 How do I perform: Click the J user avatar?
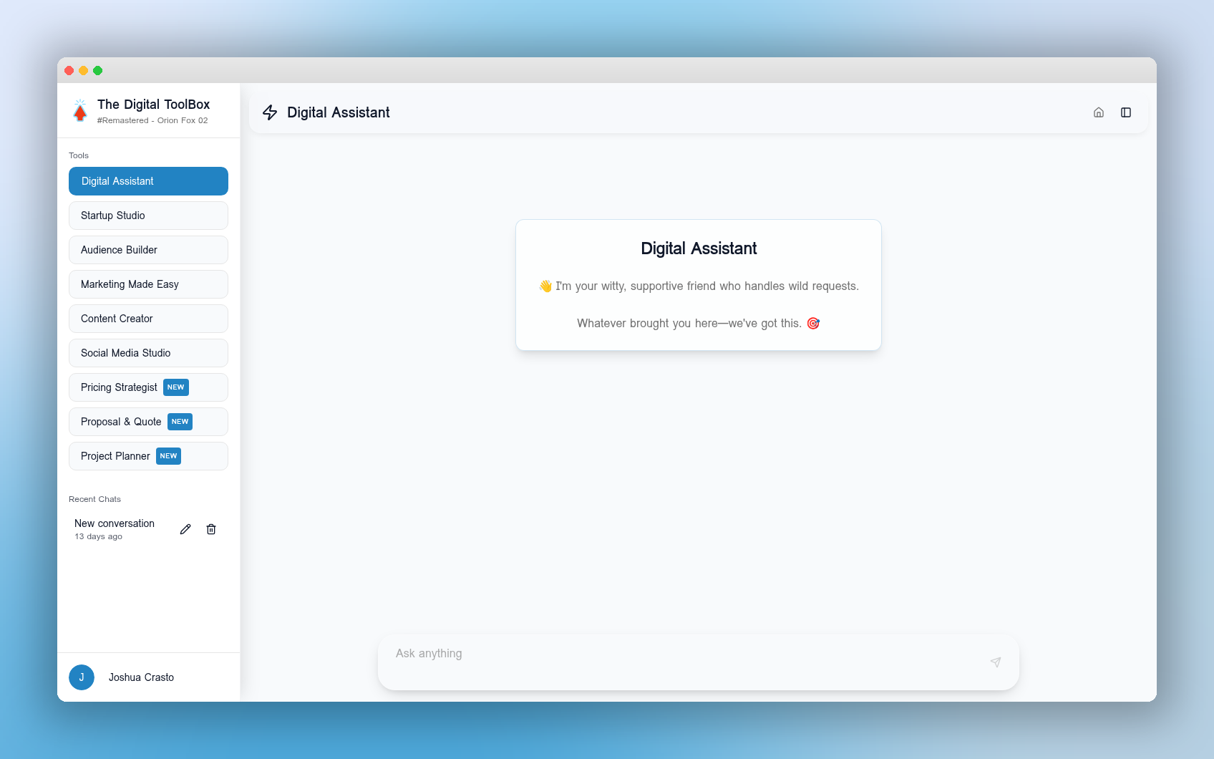pos(82,677)
